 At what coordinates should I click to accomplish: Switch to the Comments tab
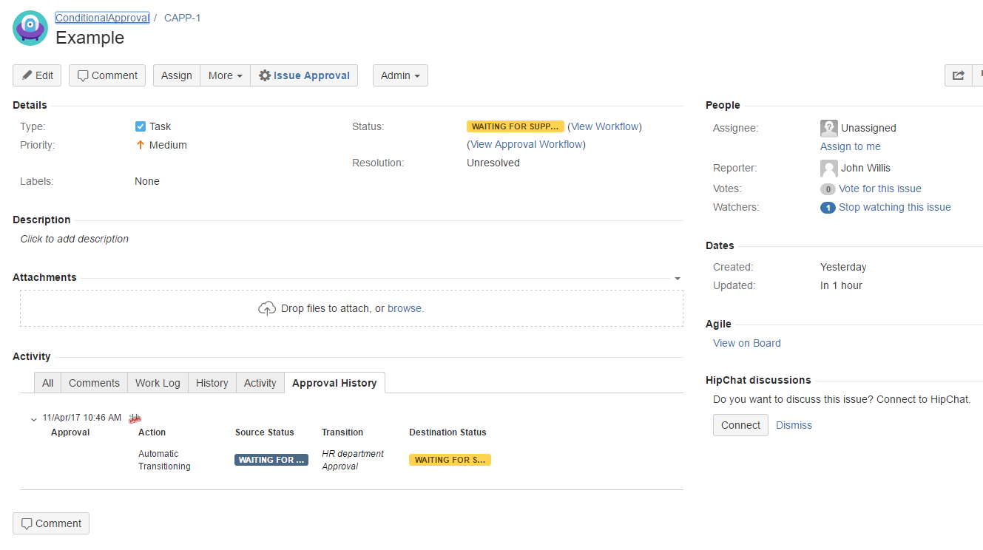pos(94,383)
